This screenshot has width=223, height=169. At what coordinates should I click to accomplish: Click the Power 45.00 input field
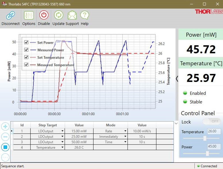[214, 146]
